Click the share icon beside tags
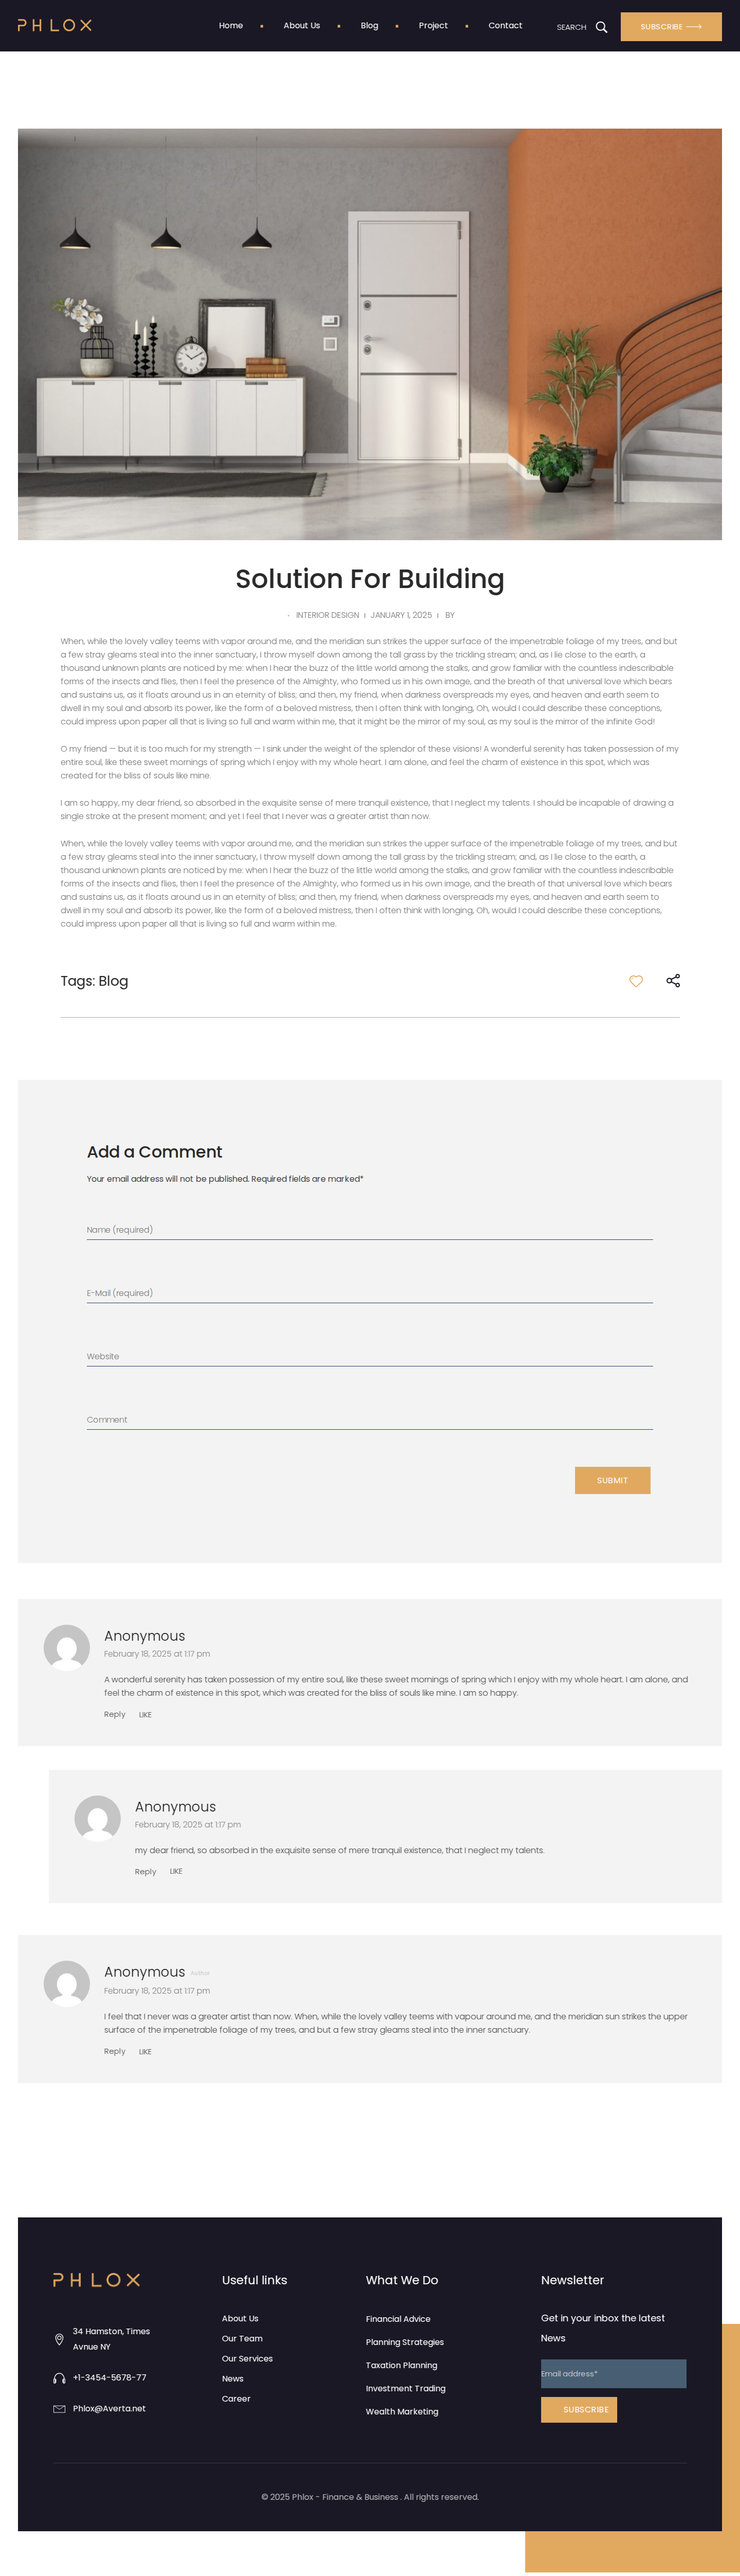The image size is (740, 2576). [673, 981]
